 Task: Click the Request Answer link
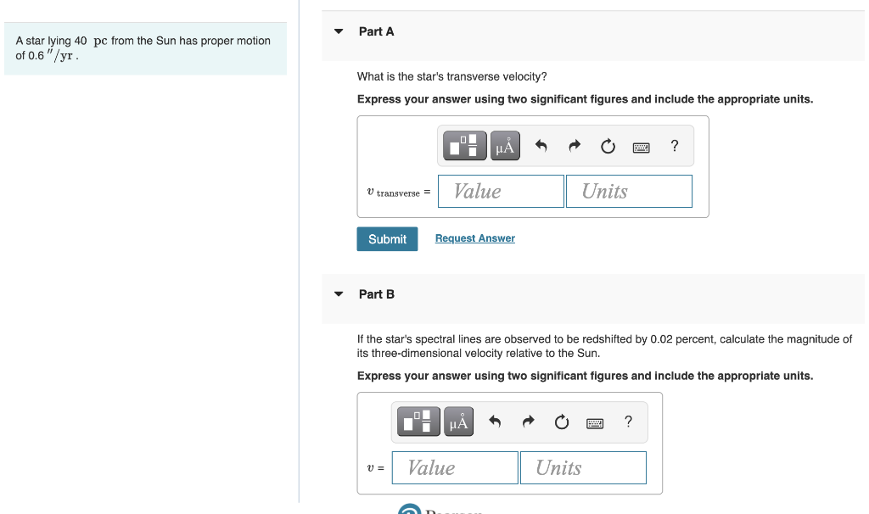[x=475, y=238]
